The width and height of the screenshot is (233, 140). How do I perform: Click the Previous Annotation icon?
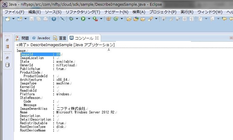pyautogui.click(x=212, y=19)
